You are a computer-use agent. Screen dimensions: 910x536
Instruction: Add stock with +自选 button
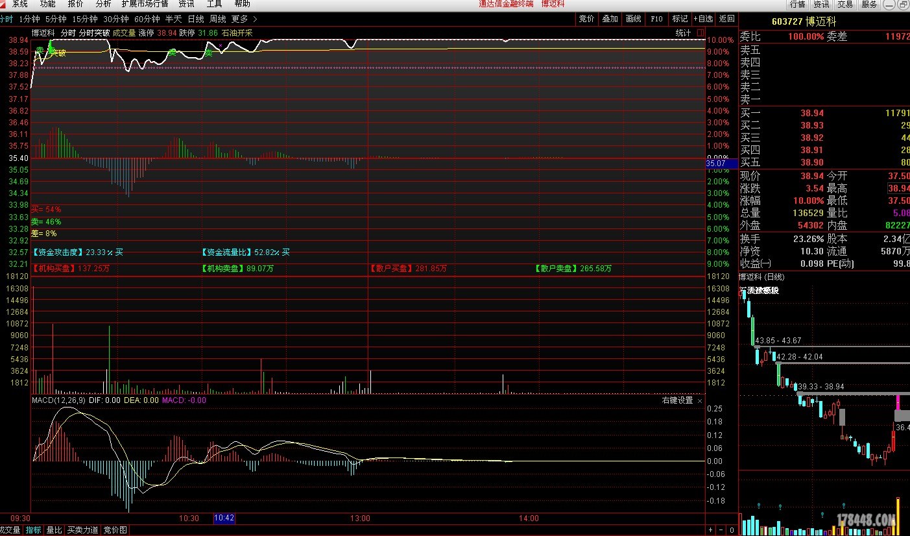click(703, 19)
